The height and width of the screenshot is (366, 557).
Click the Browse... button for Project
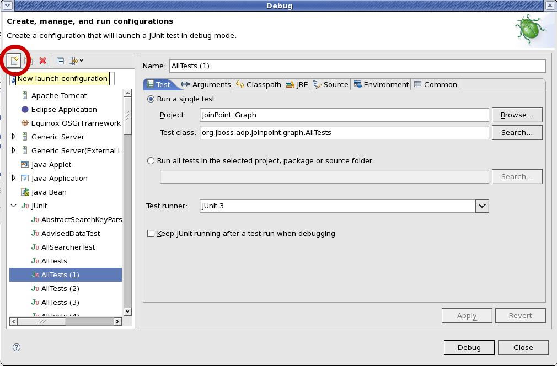pyautogui.click(x=517, y=115)
